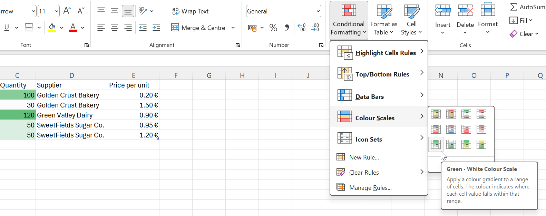Viewport: 546px width, 216px height.
Task: Decrease indent icon
Action: click(x=143, y=28)
